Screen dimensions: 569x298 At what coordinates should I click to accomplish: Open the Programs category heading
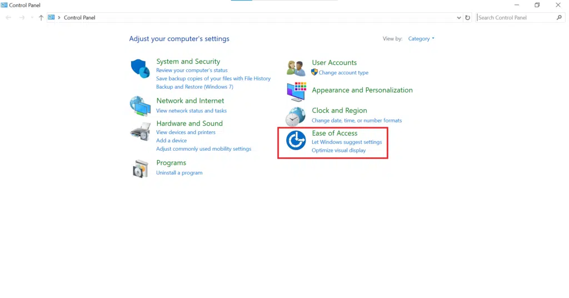(171, 163)
